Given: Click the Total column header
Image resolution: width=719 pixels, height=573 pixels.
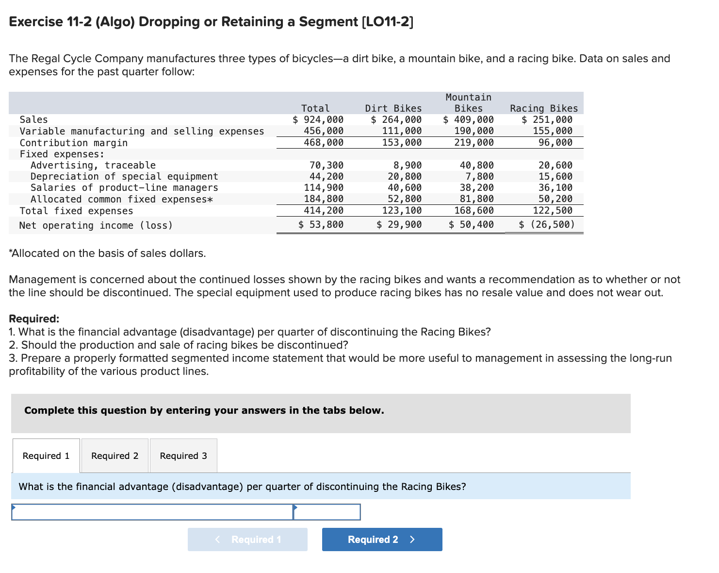Looking at the screenshot, I should tap(316, 108).
